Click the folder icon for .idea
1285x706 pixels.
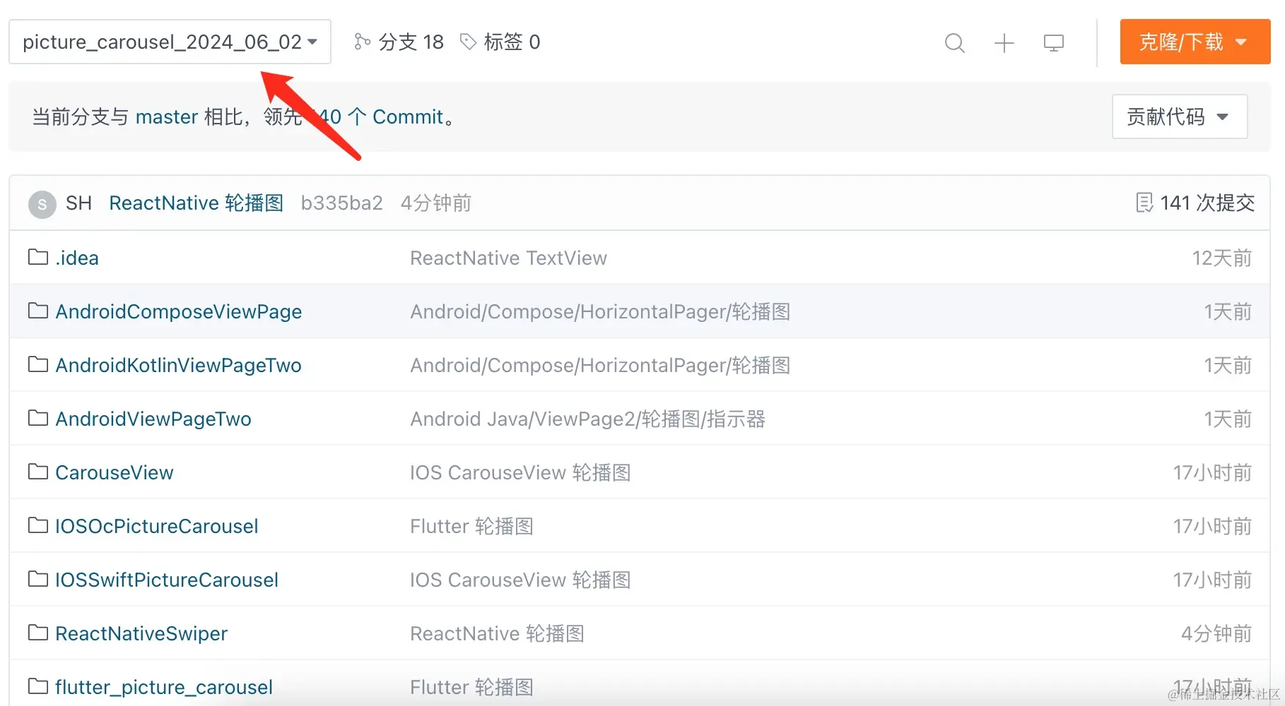(x=38, y=257)
